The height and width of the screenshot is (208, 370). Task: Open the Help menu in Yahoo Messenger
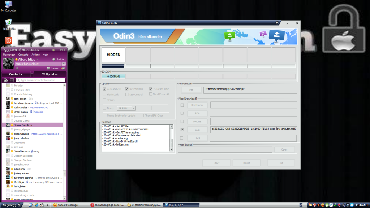tap(45, 55)
